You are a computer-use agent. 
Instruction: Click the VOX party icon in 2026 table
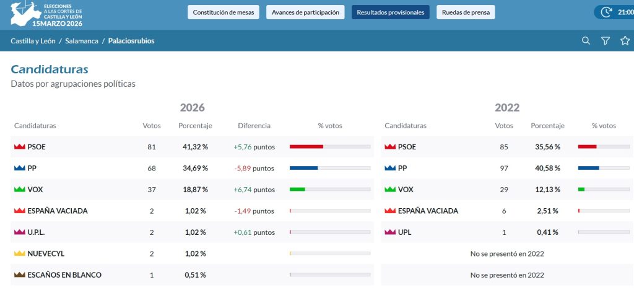tap(19, 190)
